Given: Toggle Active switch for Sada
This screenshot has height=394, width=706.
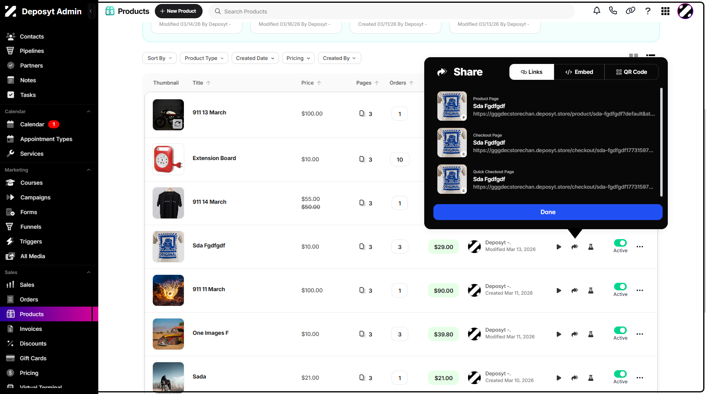Looking at the screenshot, I should point(620,374).
